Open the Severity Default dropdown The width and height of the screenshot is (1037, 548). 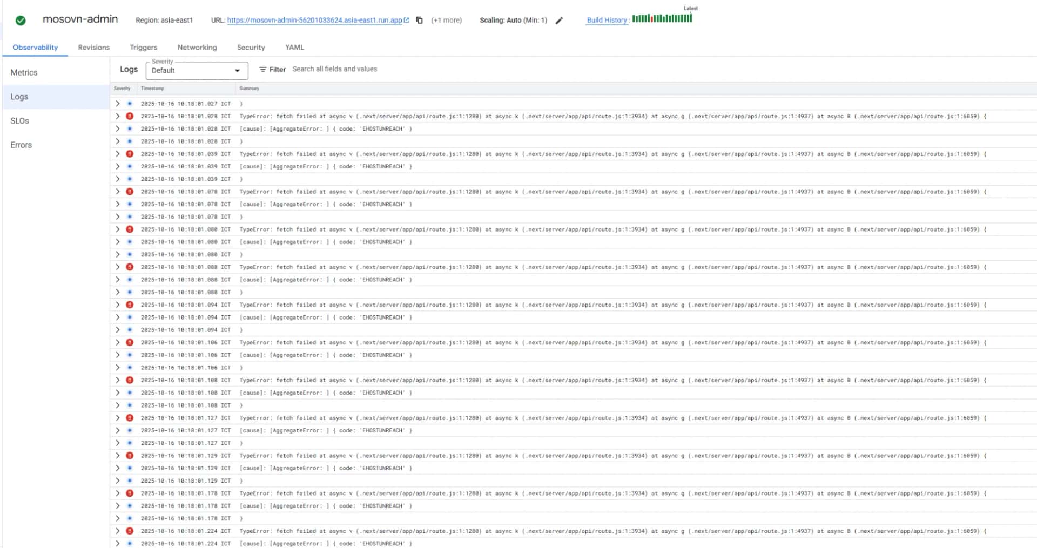pos(197,70)
